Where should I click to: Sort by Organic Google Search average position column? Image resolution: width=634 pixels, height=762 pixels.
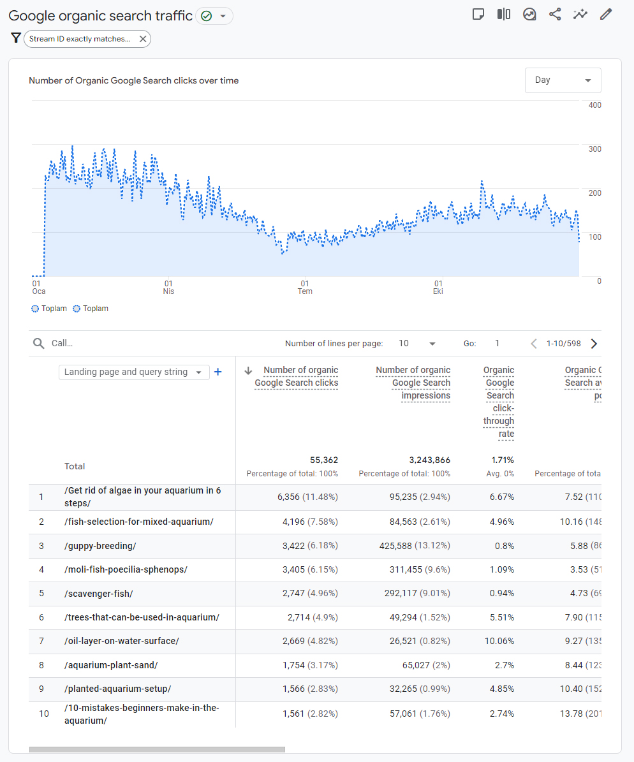(583, 383)
